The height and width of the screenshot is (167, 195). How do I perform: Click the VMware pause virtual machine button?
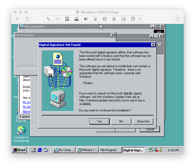click(17, 19)
